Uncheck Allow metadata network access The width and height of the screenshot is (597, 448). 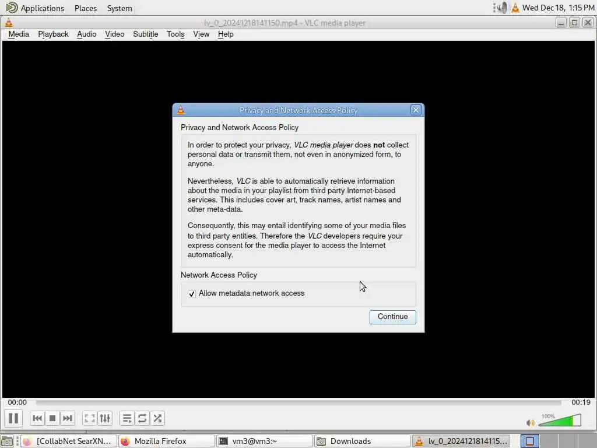pyautogui.click(x=191, y=294)
